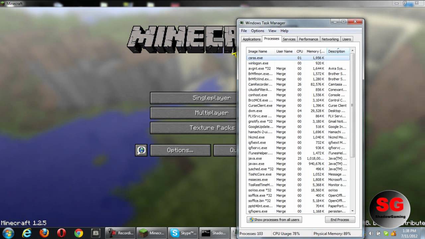Open the Help menu in Task Manager
This screenshot has height=239, width=425.
click(284, 31)
